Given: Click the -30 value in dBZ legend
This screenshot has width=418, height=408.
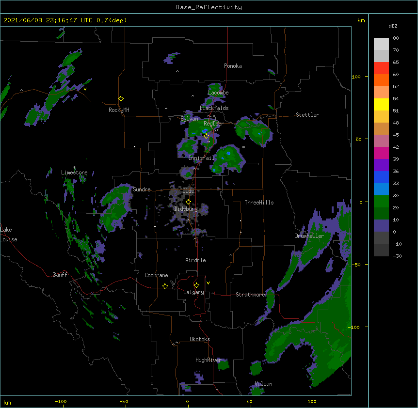Looking at the screenshot, I should pyautogui.click(x=397, y=256).
